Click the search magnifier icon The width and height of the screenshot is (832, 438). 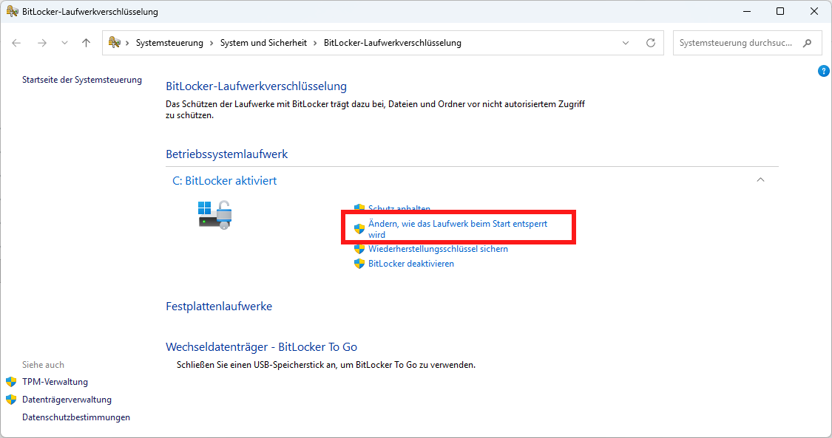tap(807, 43)
